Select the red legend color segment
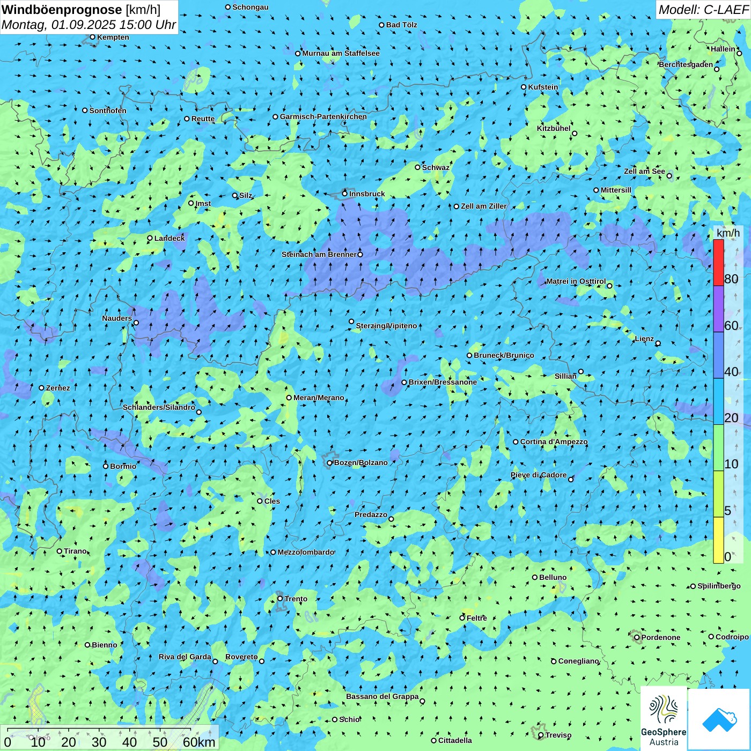This screenshot has width=751, height=751. coord(718,262)
